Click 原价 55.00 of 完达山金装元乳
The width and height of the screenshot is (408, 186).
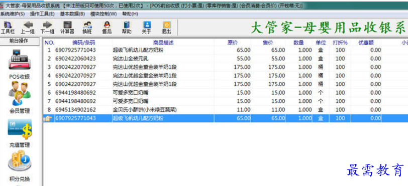pyautogui.click(x=244, y=59)
